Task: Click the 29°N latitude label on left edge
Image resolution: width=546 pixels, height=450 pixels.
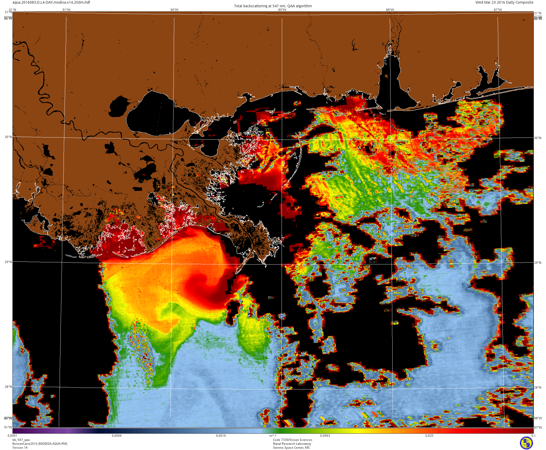Action: coord(8,262)
